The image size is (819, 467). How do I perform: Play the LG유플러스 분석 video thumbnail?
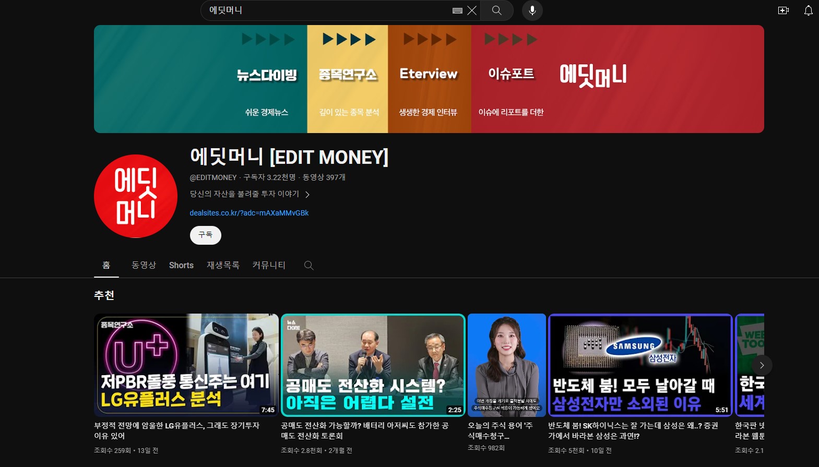click(186, 365)
